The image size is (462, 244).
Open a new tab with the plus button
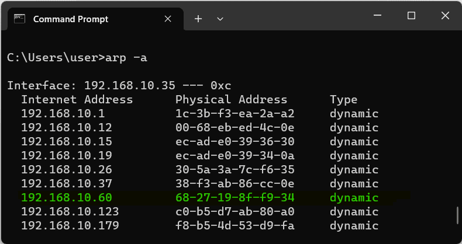[198, 19]
